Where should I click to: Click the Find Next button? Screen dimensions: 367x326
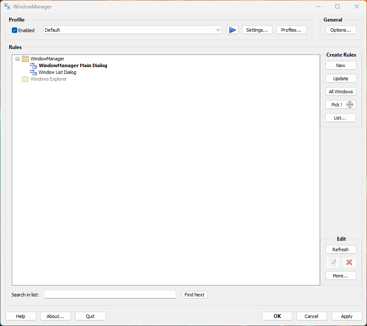pyautogui.click(x=195, y=295)
